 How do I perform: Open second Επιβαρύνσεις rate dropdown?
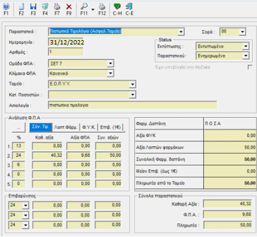25,215
